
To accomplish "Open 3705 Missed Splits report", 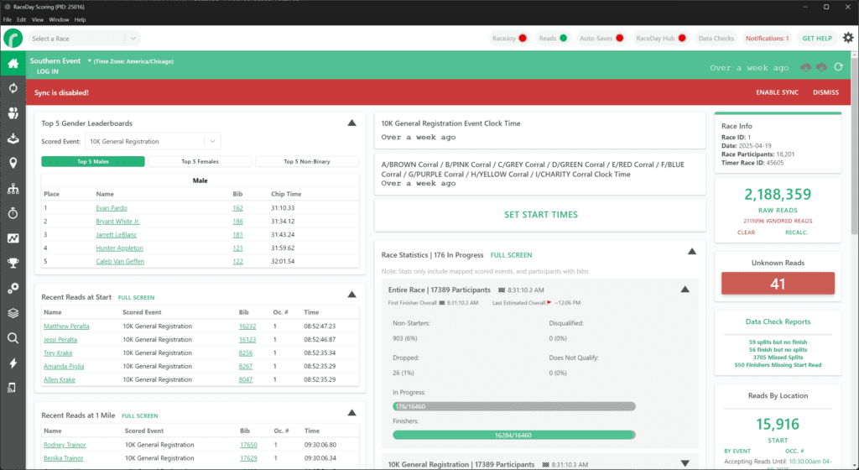I will pyautogui.click(x=778, y=358).
